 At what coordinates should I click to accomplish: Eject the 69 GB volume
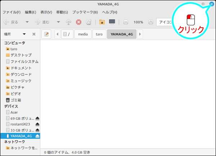37,118
